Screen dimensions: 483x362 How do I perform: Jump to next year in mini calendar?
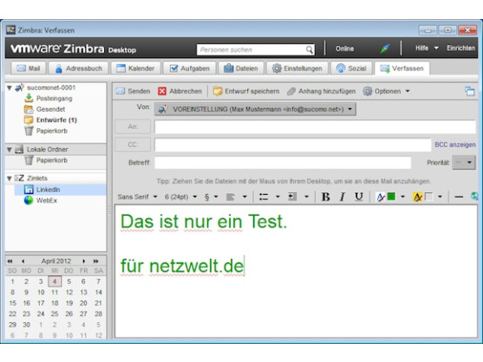pos(96,262)
